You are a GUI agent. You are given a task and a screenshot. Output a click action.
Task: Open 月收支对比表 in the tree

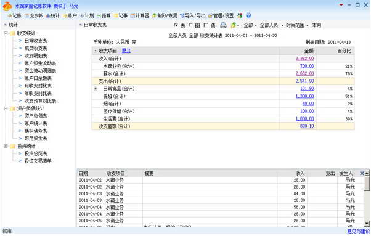tap(38, 86)
